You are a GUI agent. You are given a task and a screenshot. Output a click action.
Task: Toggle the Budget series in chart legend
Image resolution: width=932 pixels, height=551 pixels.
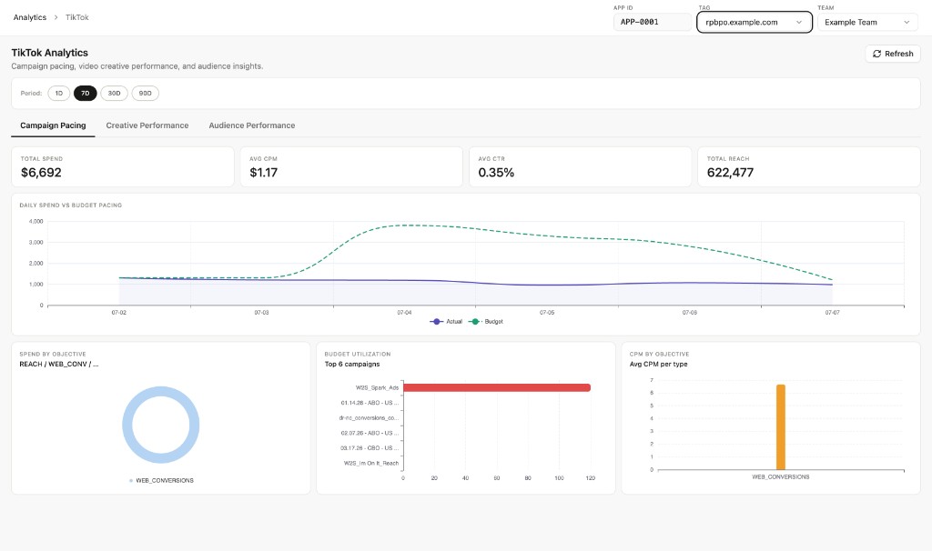486,322
